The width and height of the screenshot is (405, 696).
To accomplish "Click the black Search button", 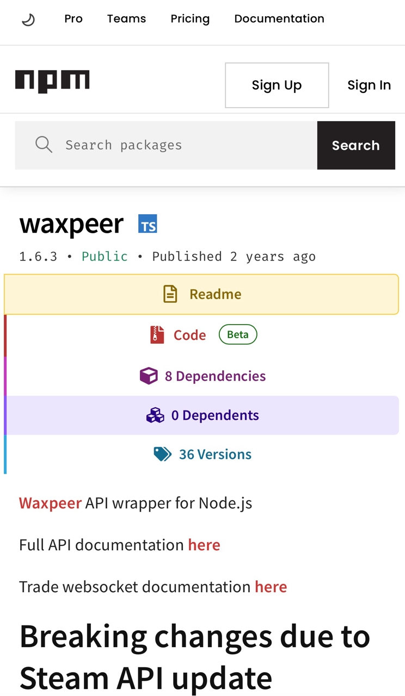I will (356, 145).
